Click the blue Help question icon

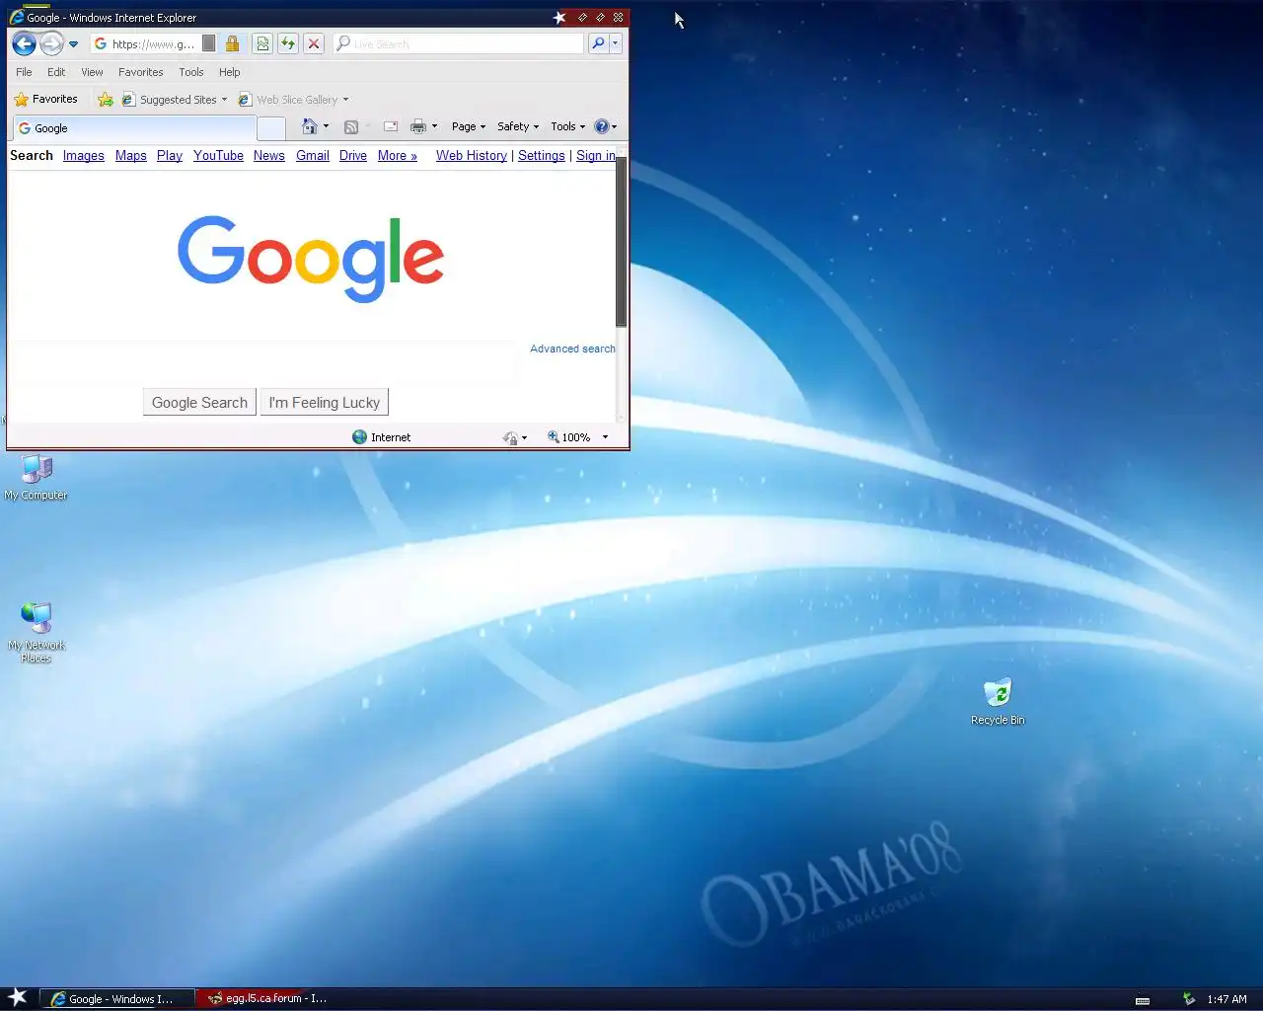click(601, 126)
